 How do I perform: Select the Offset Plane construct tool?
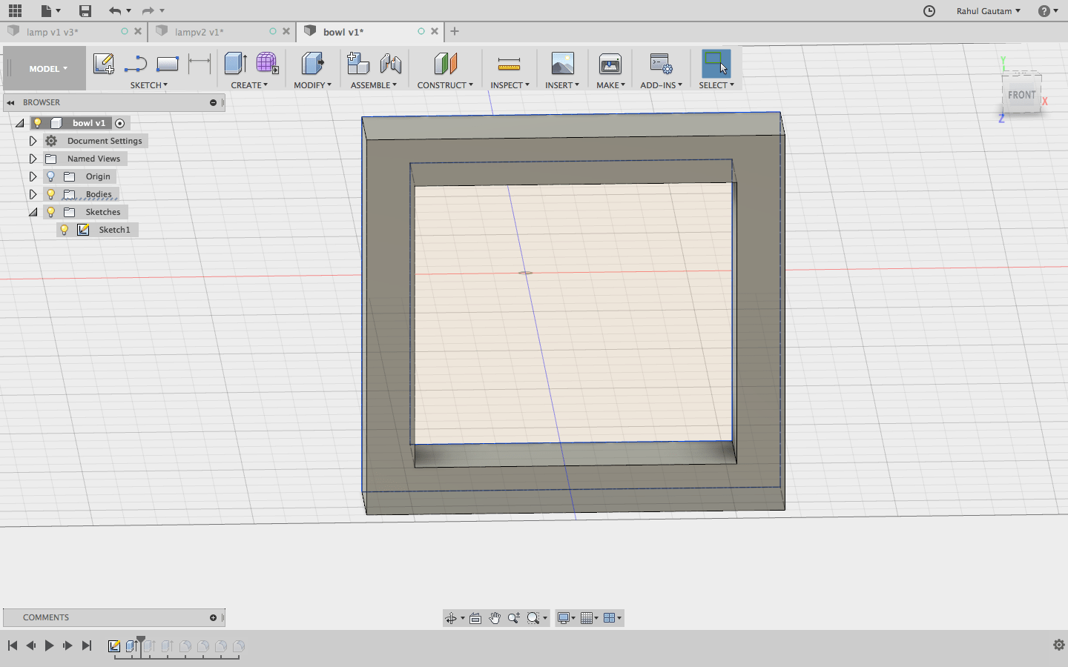(x=445, y=64)
